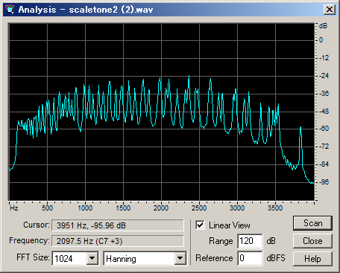Expand the Hanning window type dropdown

click(x=180, y=258)
